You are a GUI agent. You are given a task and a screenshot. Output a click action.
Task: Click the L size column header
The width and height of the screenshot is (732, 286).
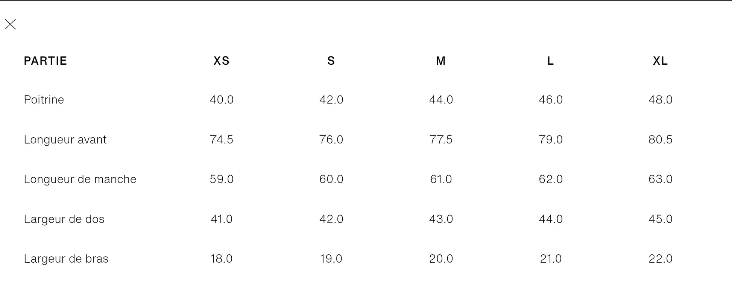coord(551,61)
